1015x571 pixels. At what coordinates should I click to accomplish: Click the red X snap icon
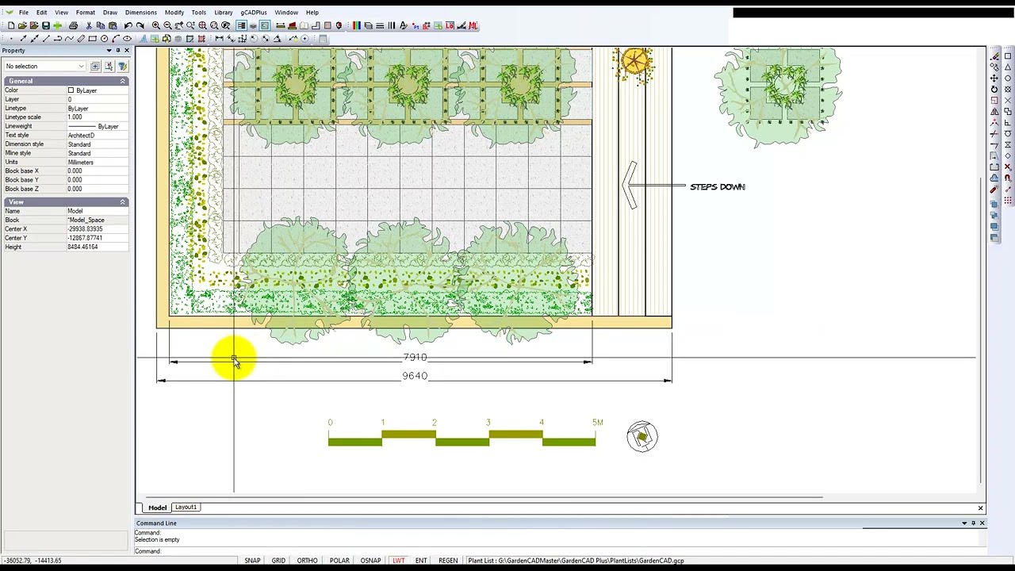click(1008, 167)
